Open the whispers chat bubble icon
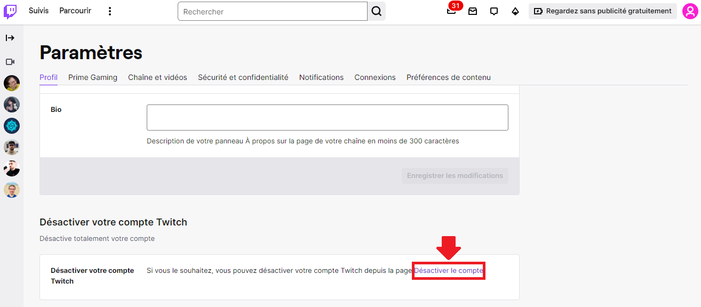The height and width of the screenshot is (307, 701). point(494,11)
